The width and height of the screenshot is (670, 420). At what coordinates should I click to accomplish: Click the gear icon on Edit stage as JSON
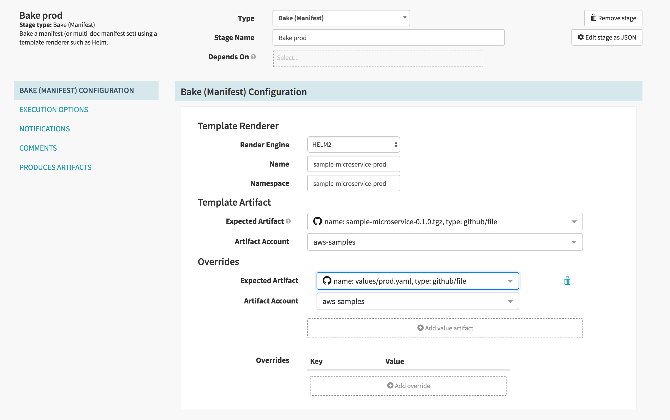coord(581,37)
